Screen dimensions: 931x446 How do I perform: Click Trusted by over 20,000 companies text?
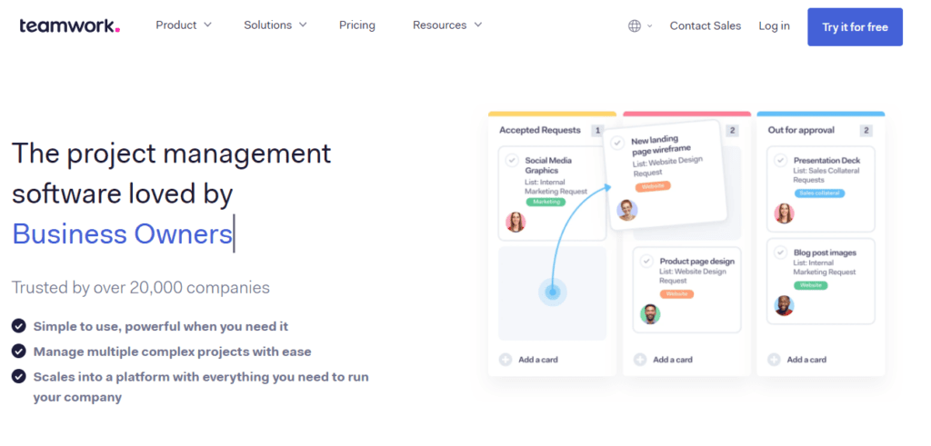tap(141, 288)
